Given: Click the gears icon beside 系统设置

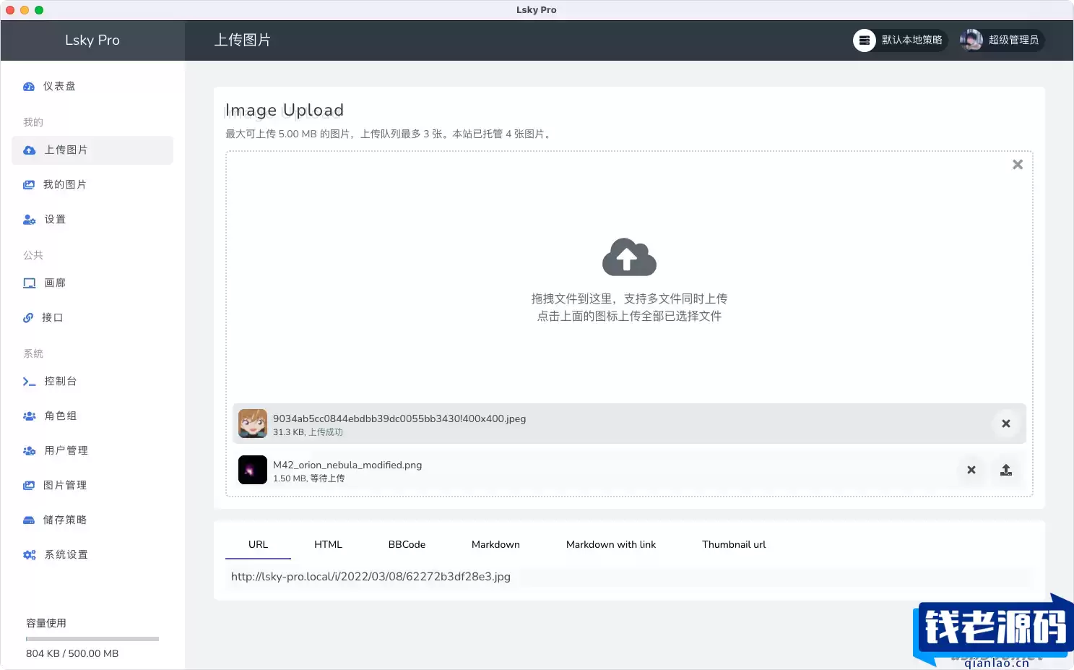Looking at the screenshot, I should (30, 555).
